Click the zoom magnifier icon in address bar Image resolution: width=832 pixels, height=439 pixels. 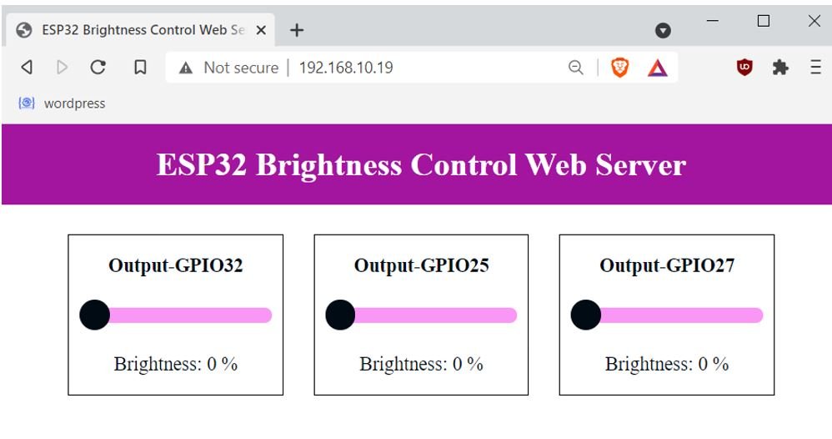pyautogui.click(x=576, y=68)
